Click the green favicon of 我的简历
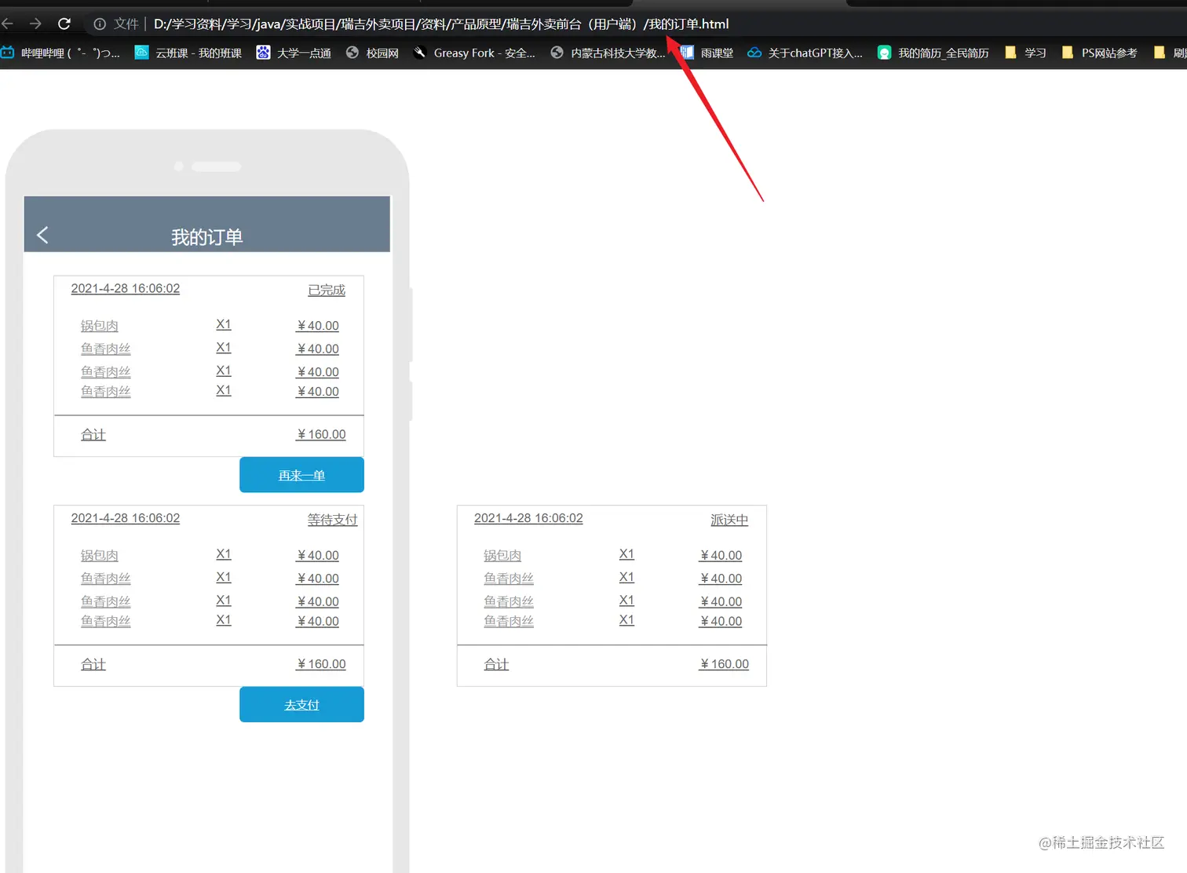The image size is (1187, 873). coord(884,53)
